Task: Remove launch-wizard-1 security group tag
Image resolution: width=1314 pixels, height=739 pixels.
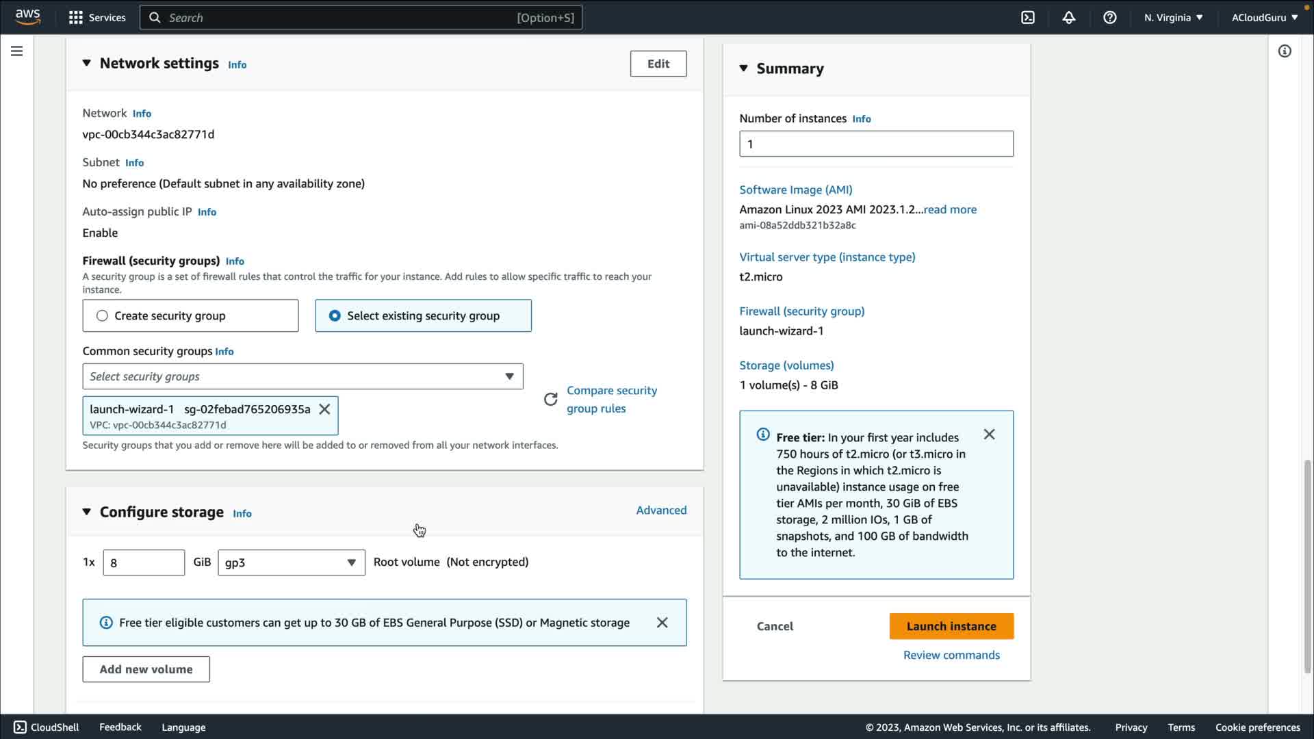Action: pyautogui.click(x=324, y=409)
